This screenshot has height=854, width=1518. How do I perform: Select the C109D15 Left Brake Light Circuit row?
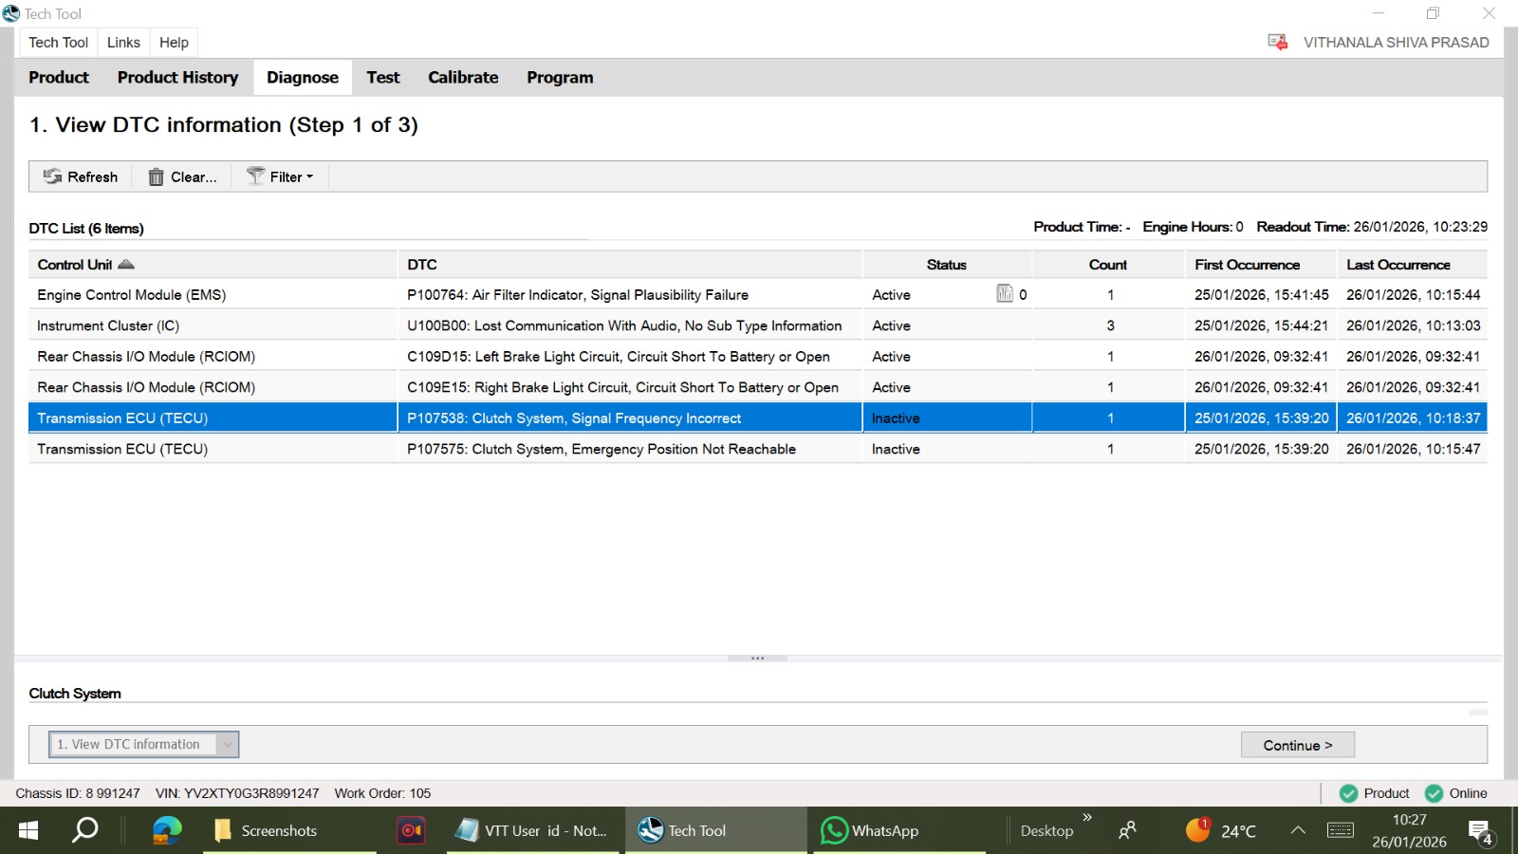[757, 357]
